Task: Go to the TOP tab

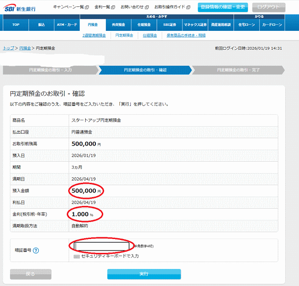Action: 15,25
